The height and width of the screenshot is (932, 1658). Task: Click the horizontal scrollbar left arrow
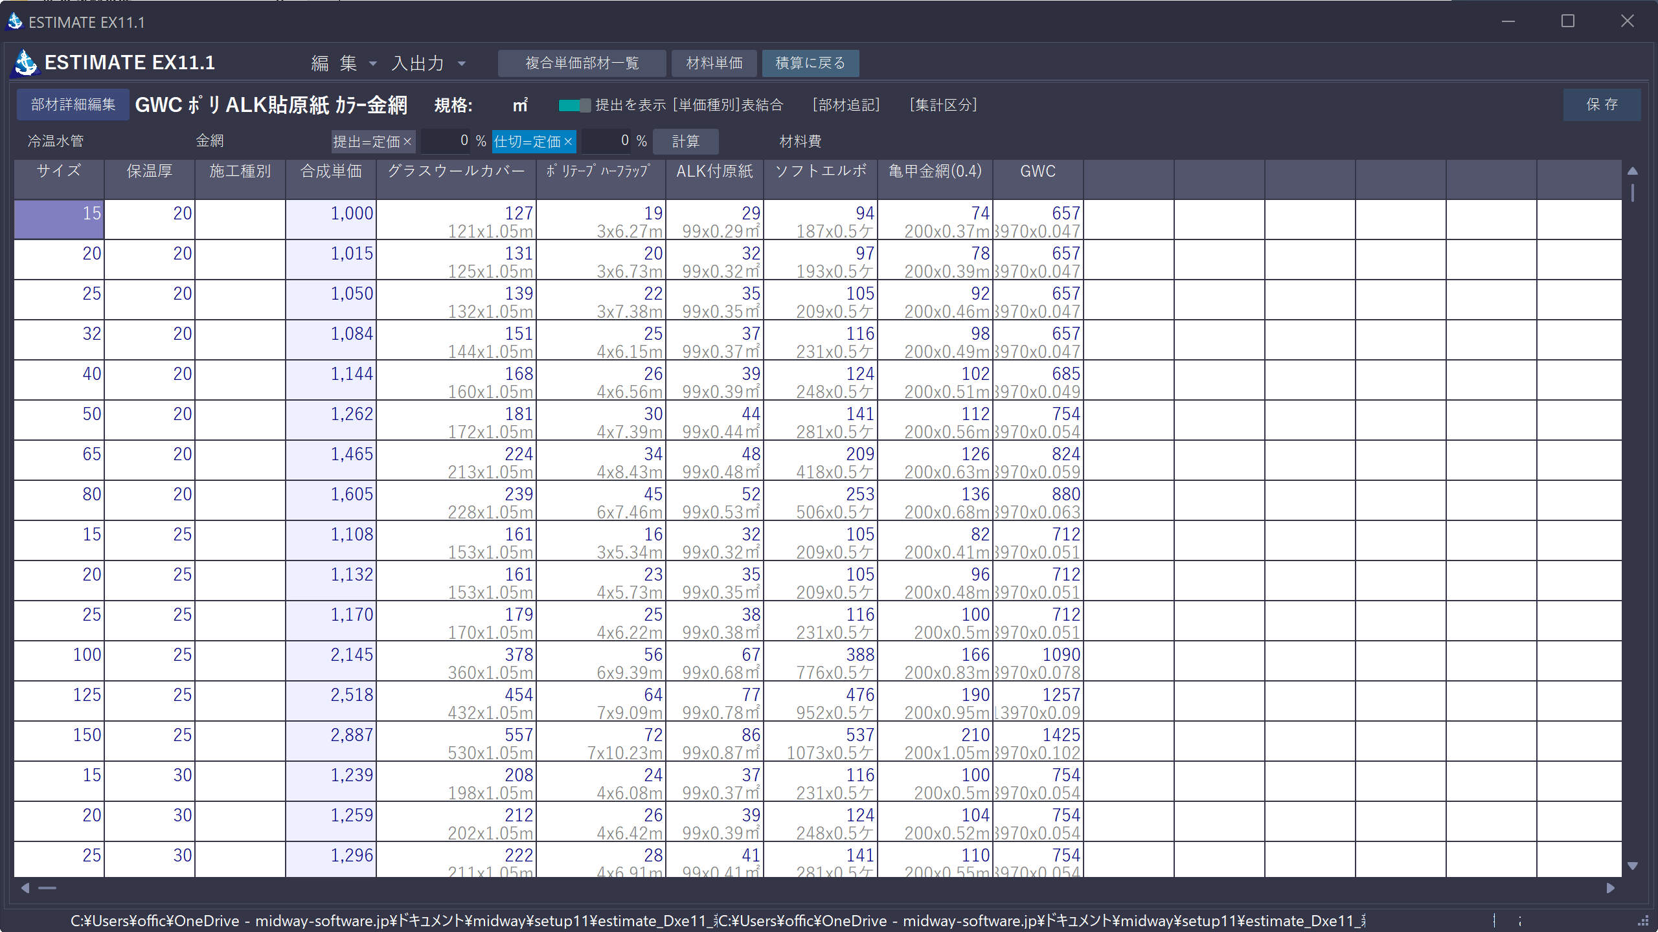25,888
